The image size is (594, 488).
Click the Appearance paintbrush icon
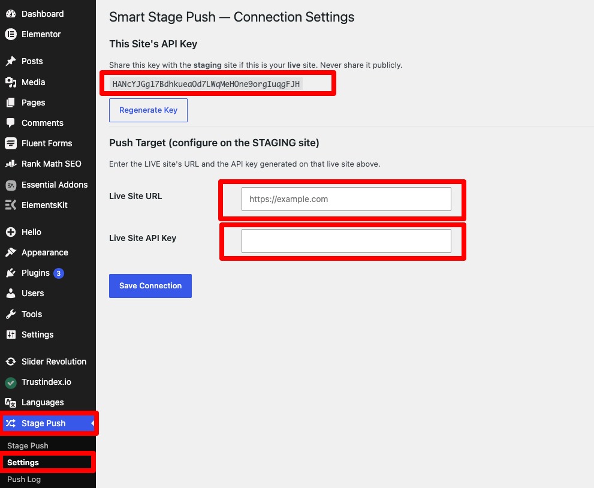[11, 252]
